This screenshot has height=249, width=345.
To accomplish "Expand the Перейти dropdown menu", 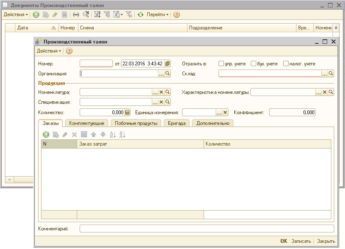I will click(158, 14).
